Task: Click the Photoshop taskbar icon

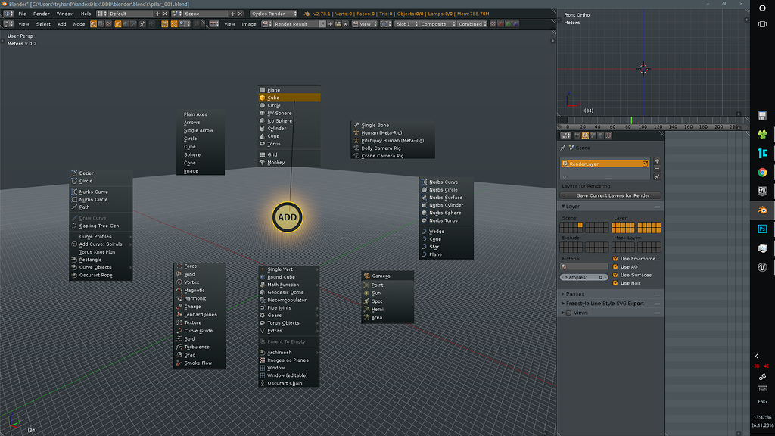Action: coord(762,229)
